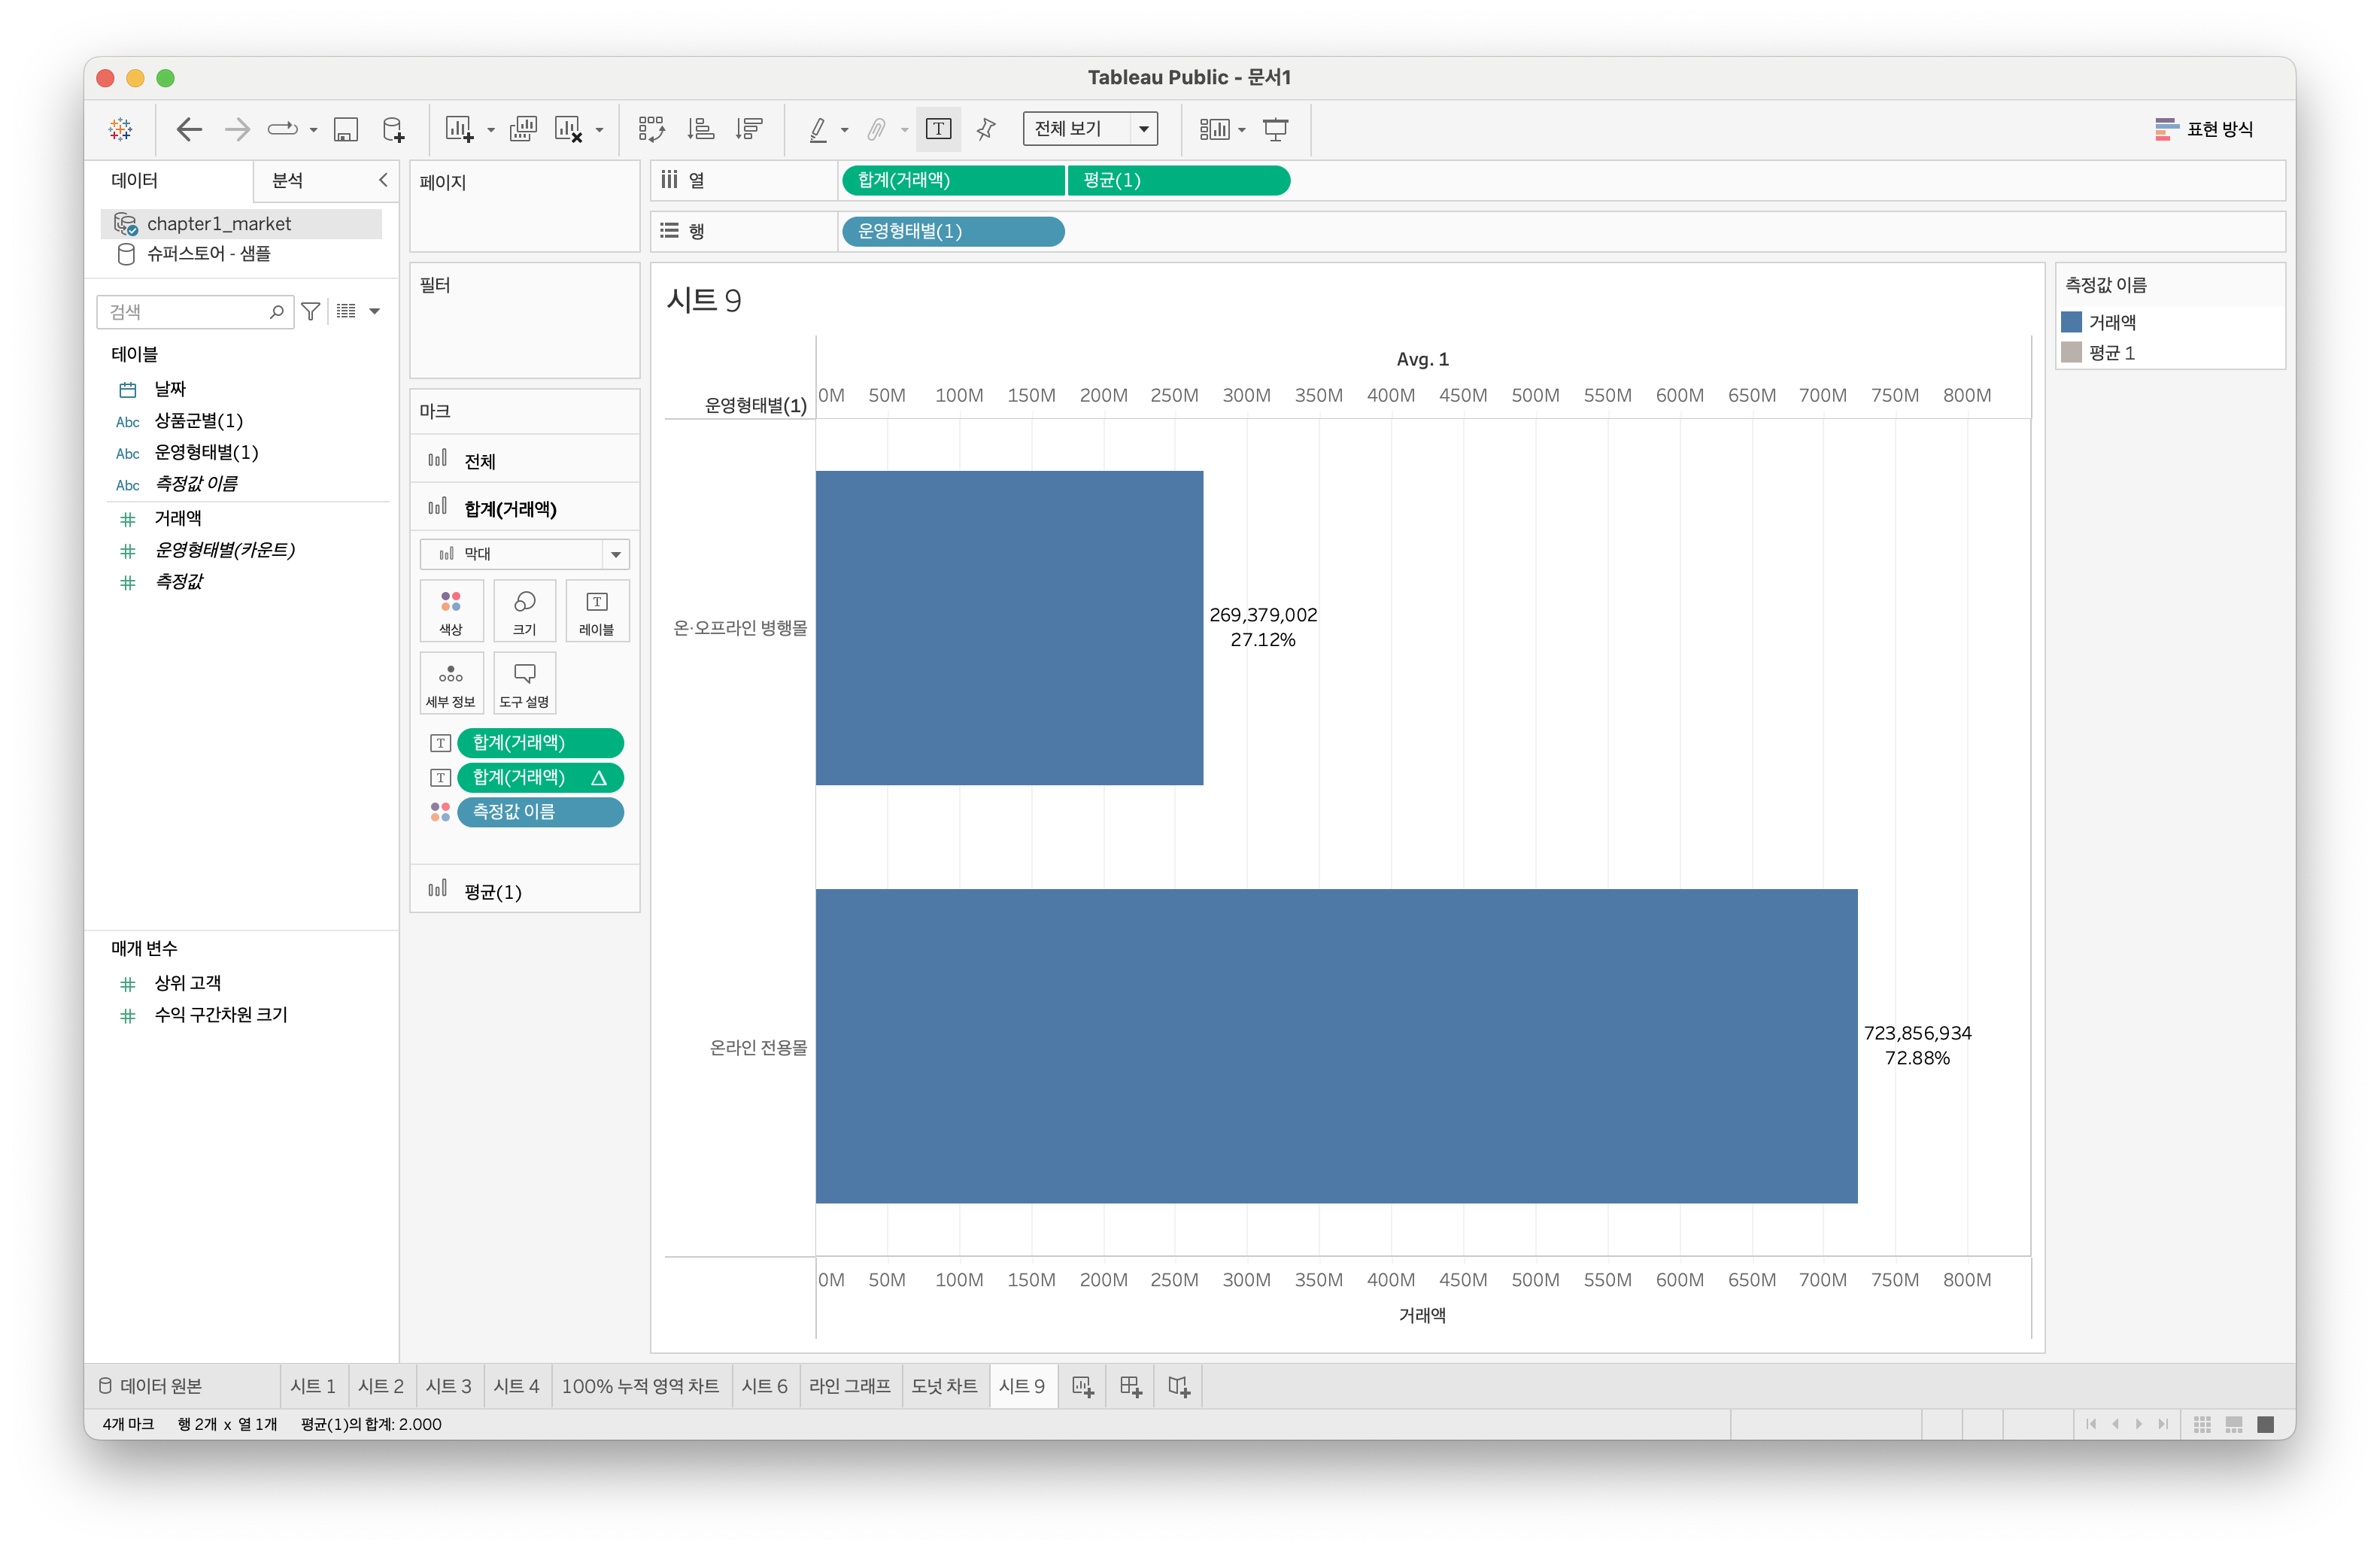
Task: Sort ascending using the toolbar icon
Action: (x=700, y=129)
